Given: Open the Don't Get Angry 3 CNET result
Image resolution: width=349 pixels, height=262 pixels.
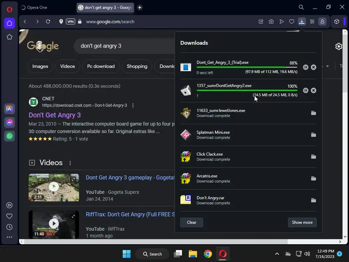Looking at the screenshot, I should [55, 115].
